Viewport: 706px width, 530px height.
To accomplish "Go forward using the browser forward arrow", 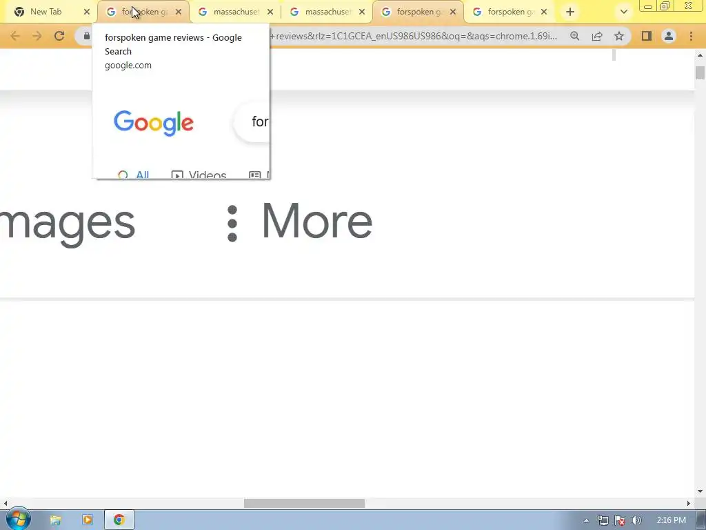I will tap(37, 36).
